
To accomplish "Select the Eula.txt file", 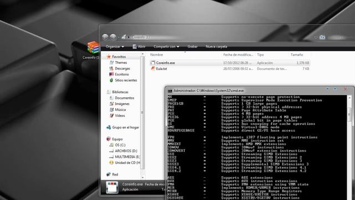I will point(230,69).
